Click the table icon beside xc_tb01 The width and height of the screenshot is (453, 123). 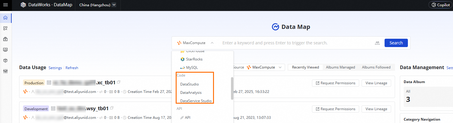50,82
